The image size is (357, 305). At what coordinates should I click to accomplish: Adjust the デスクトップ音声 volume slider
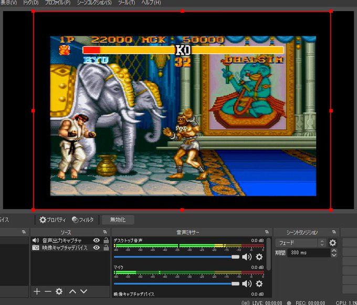177,257
